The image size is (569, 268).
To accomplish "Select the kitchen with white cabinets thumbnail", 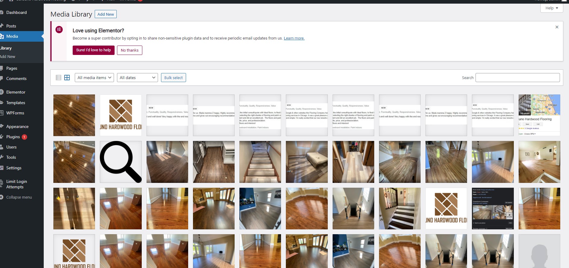I will coord(214,162).
